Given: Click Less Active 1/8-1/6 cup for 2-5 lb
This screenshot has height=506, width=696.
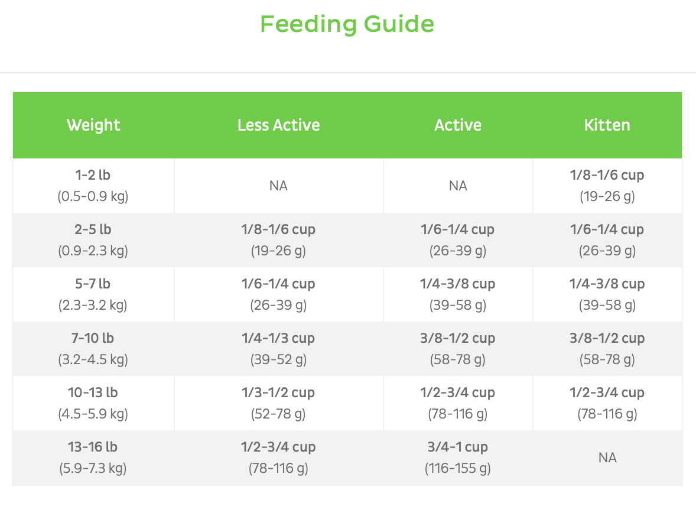Looking at the screenshot, I should (x=278, y=240).
